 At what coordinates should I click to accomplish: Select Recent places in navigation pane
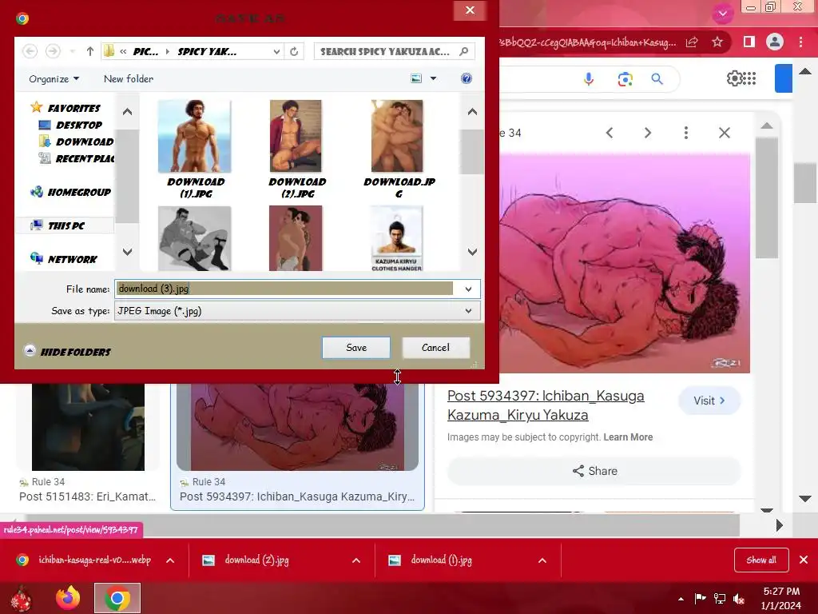77,158
